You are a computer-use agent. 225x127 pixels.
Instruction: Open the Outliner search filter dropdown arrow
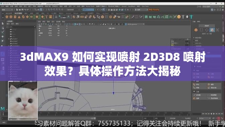coord(34,27)
